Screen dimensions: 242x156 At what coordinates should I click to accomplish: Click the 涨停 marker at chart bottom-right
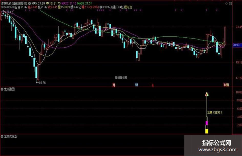pos(226,85)
